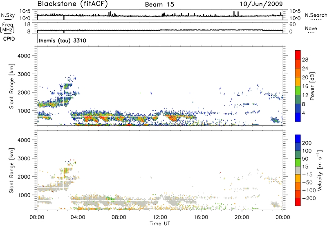Click the '18' frequency axis tick label
The width and height of the screenshot is (327, 226).
(x=28, y=24)
